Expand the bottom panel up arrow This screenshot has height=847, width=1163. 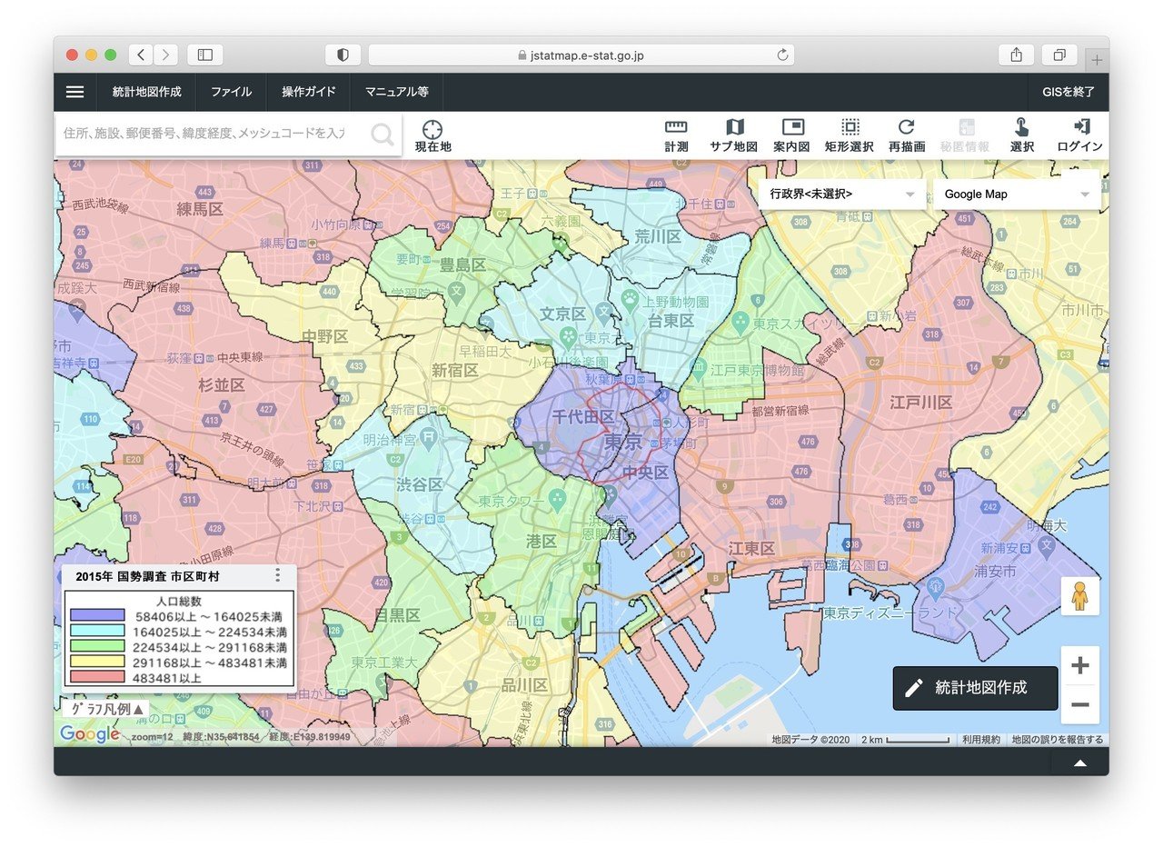[1079, 762]
